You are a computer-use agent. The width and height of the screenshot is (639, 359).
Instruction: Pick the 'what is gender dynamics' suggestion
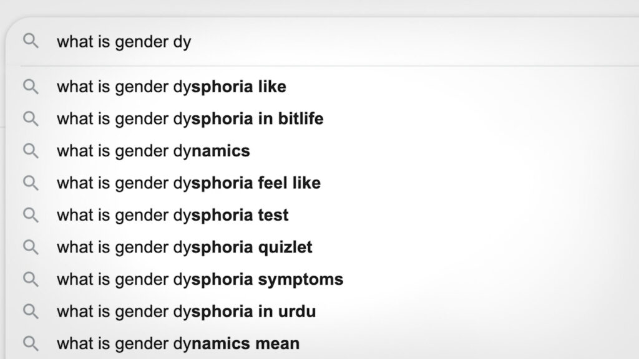[154, 151]
